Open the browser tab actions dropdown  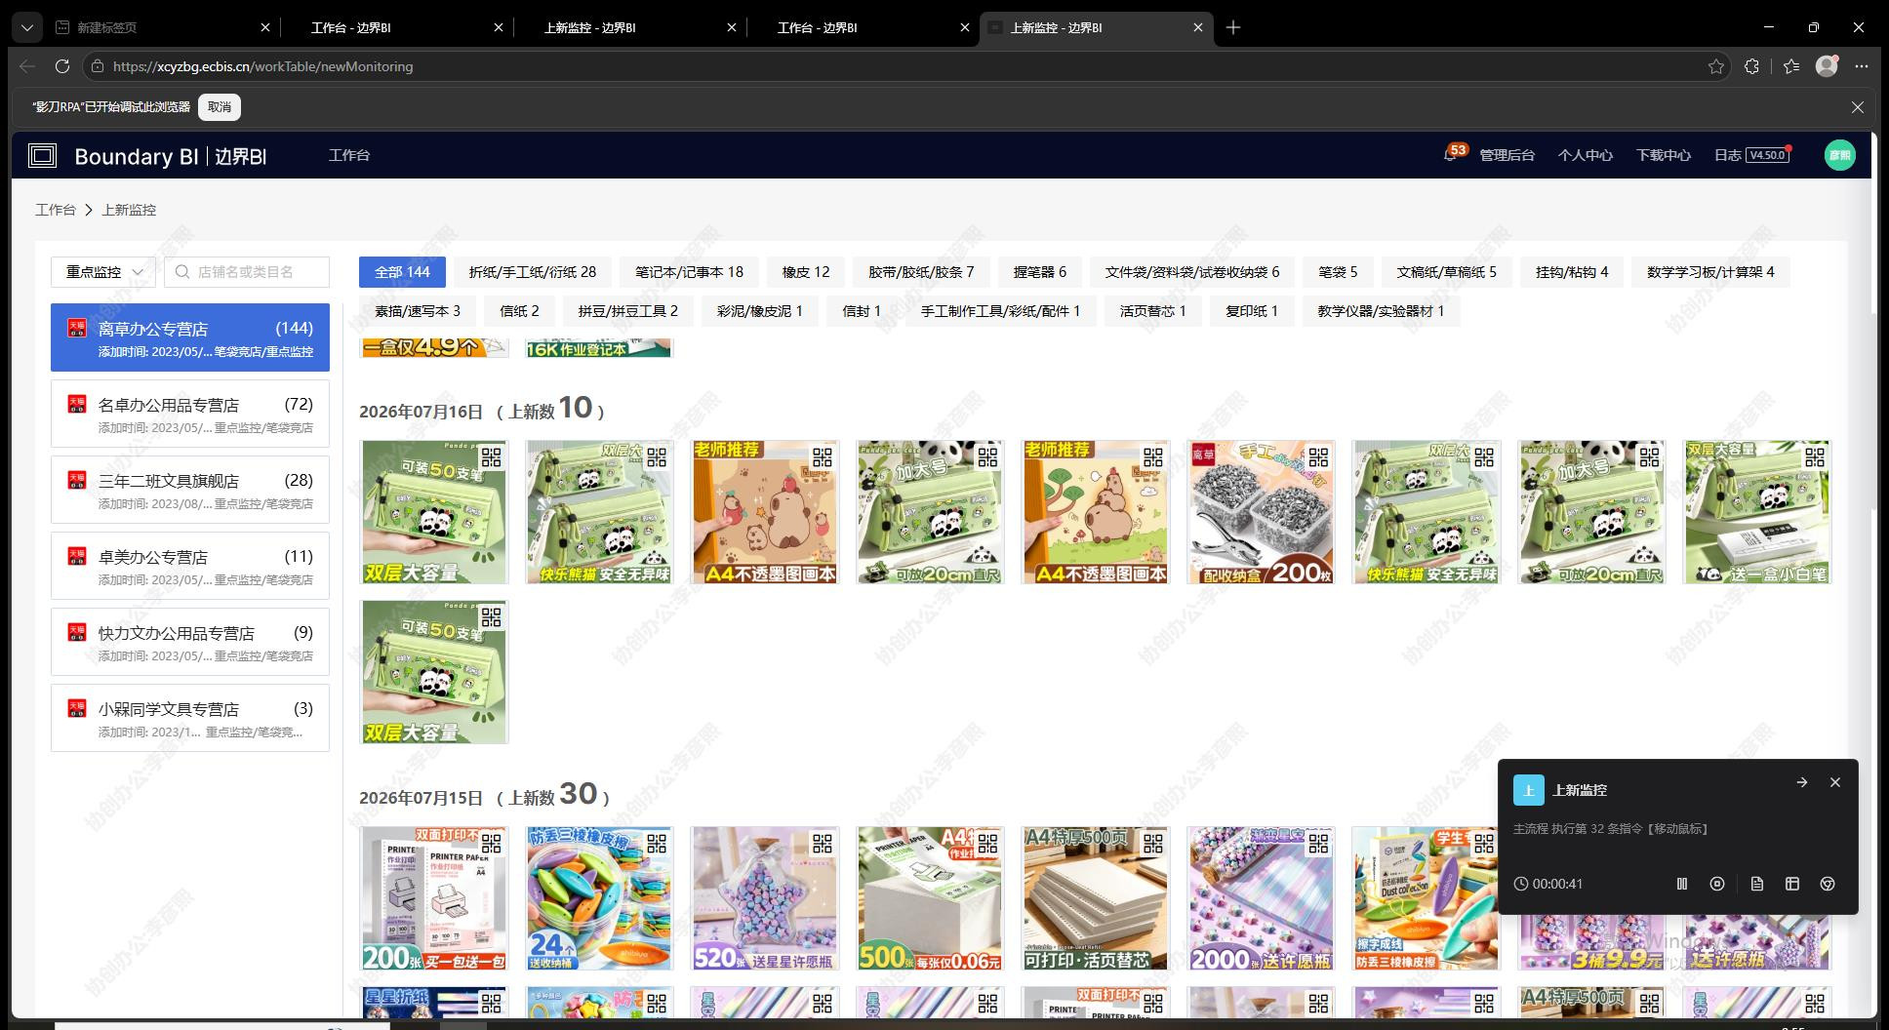pos(27,27)
